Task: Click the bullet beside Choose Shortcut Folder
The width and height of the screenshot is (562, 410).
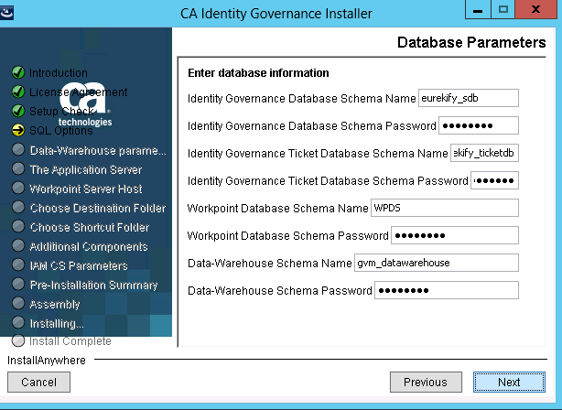Action: tap(18, 226)
